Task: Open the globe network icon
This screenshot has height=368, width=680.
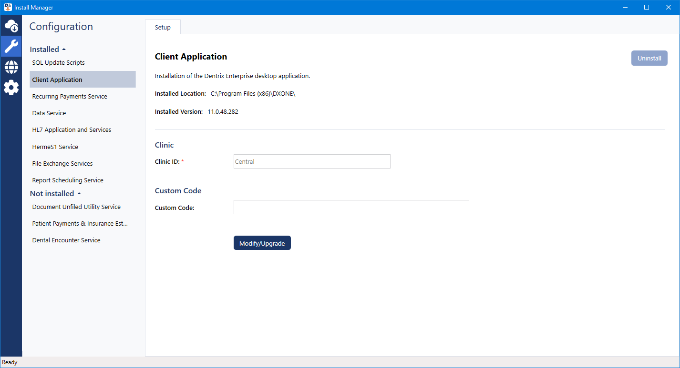Action: 11,67
